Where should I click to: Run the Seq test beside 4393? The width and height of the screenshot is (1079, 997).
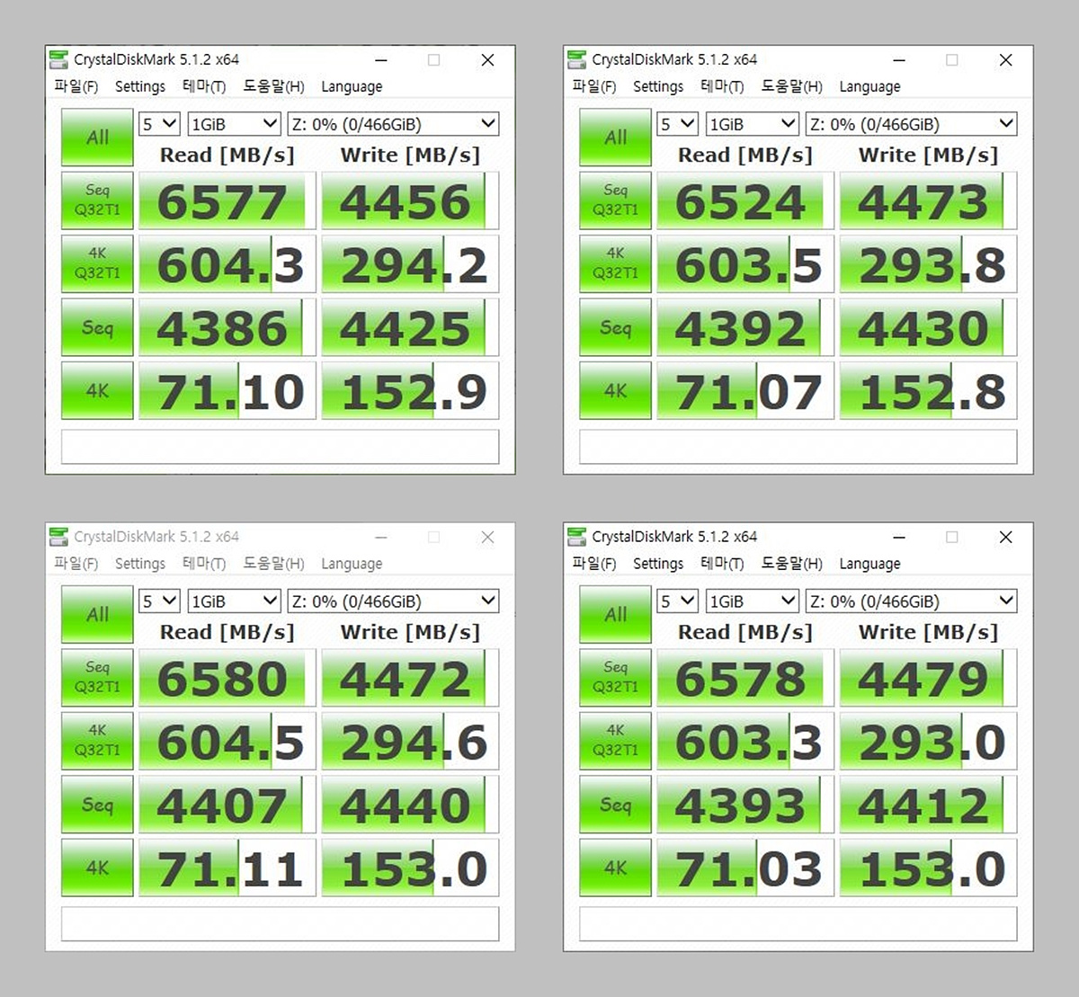click(x=615, y=805)
